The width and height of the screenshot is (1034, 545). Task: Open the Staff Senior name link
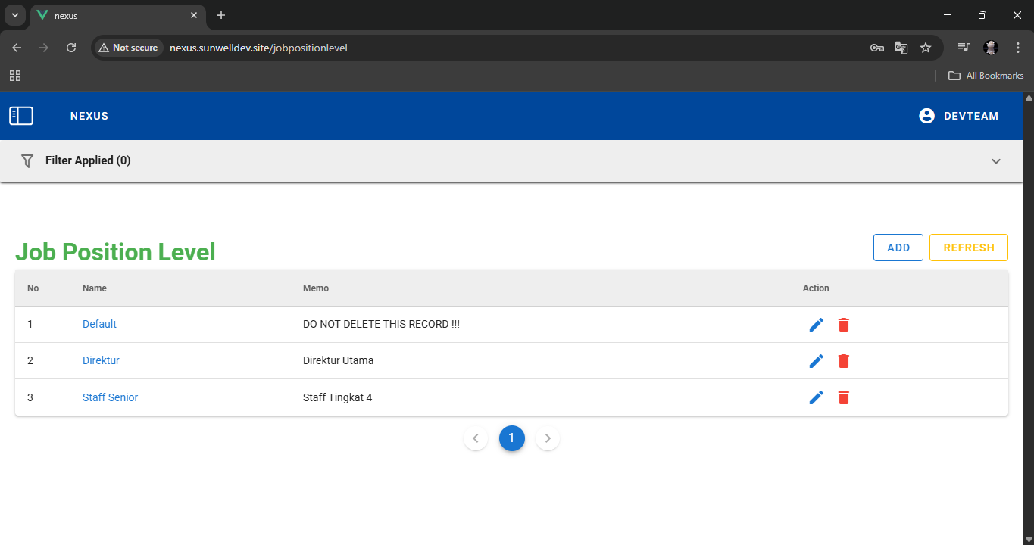click(110, 397)
